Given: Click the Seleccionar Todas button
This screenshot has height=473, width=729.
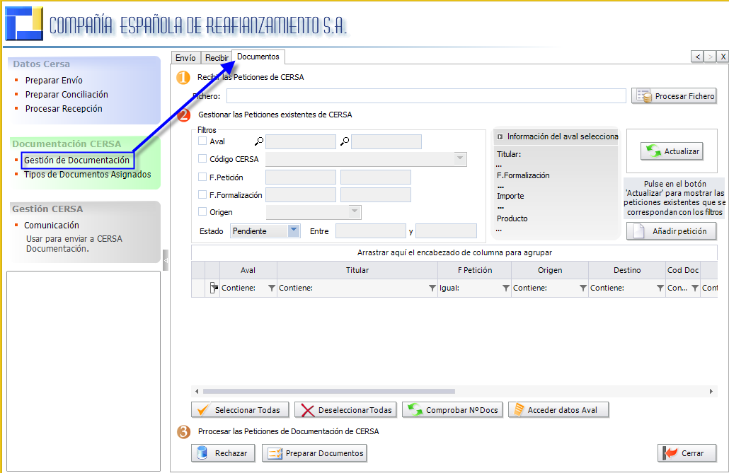Looking at the screenshot, I should (240, 410).
